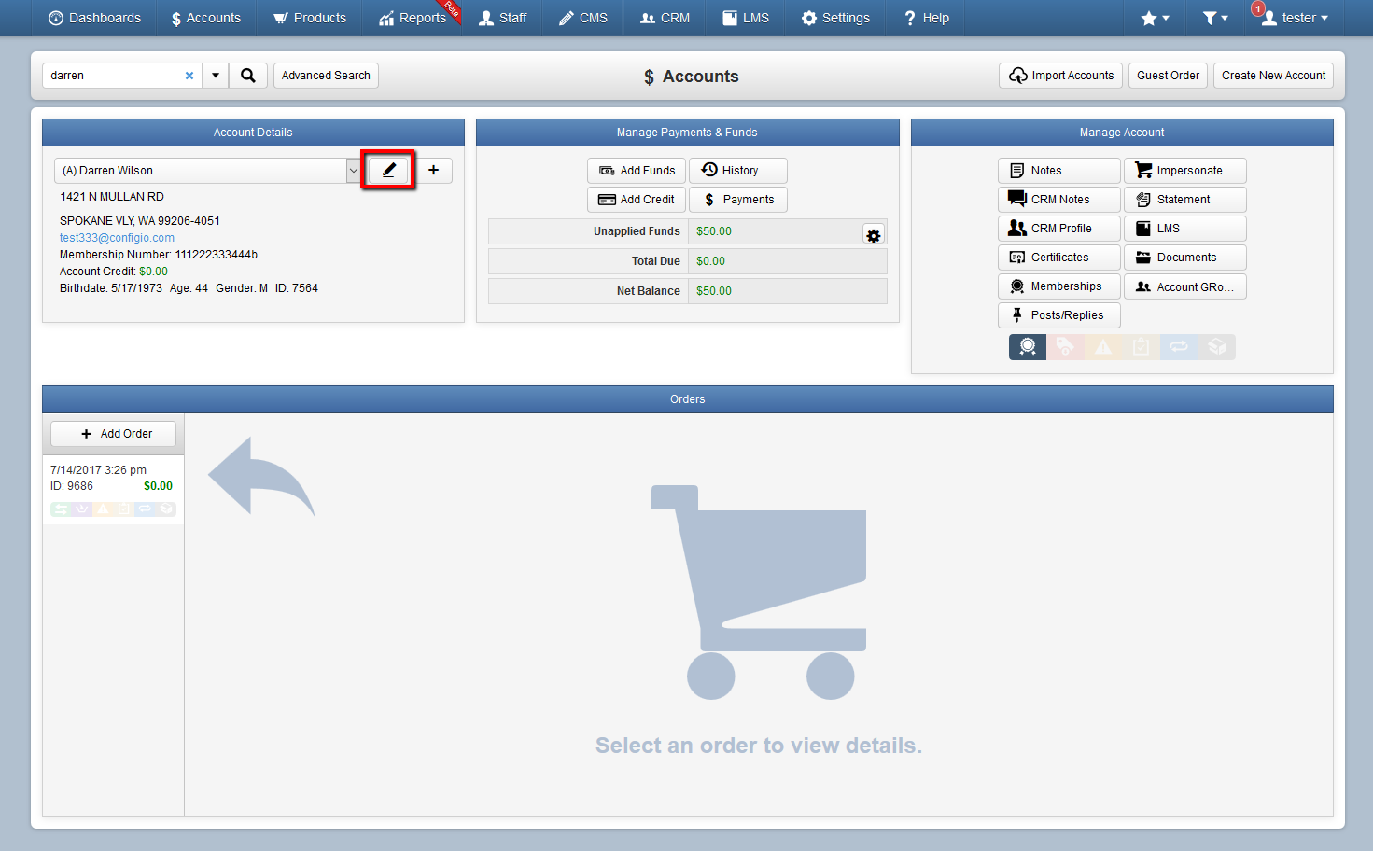Select the membership ribbon status icon
This screenshot has width=1373, height=851.
point(1028,347)
